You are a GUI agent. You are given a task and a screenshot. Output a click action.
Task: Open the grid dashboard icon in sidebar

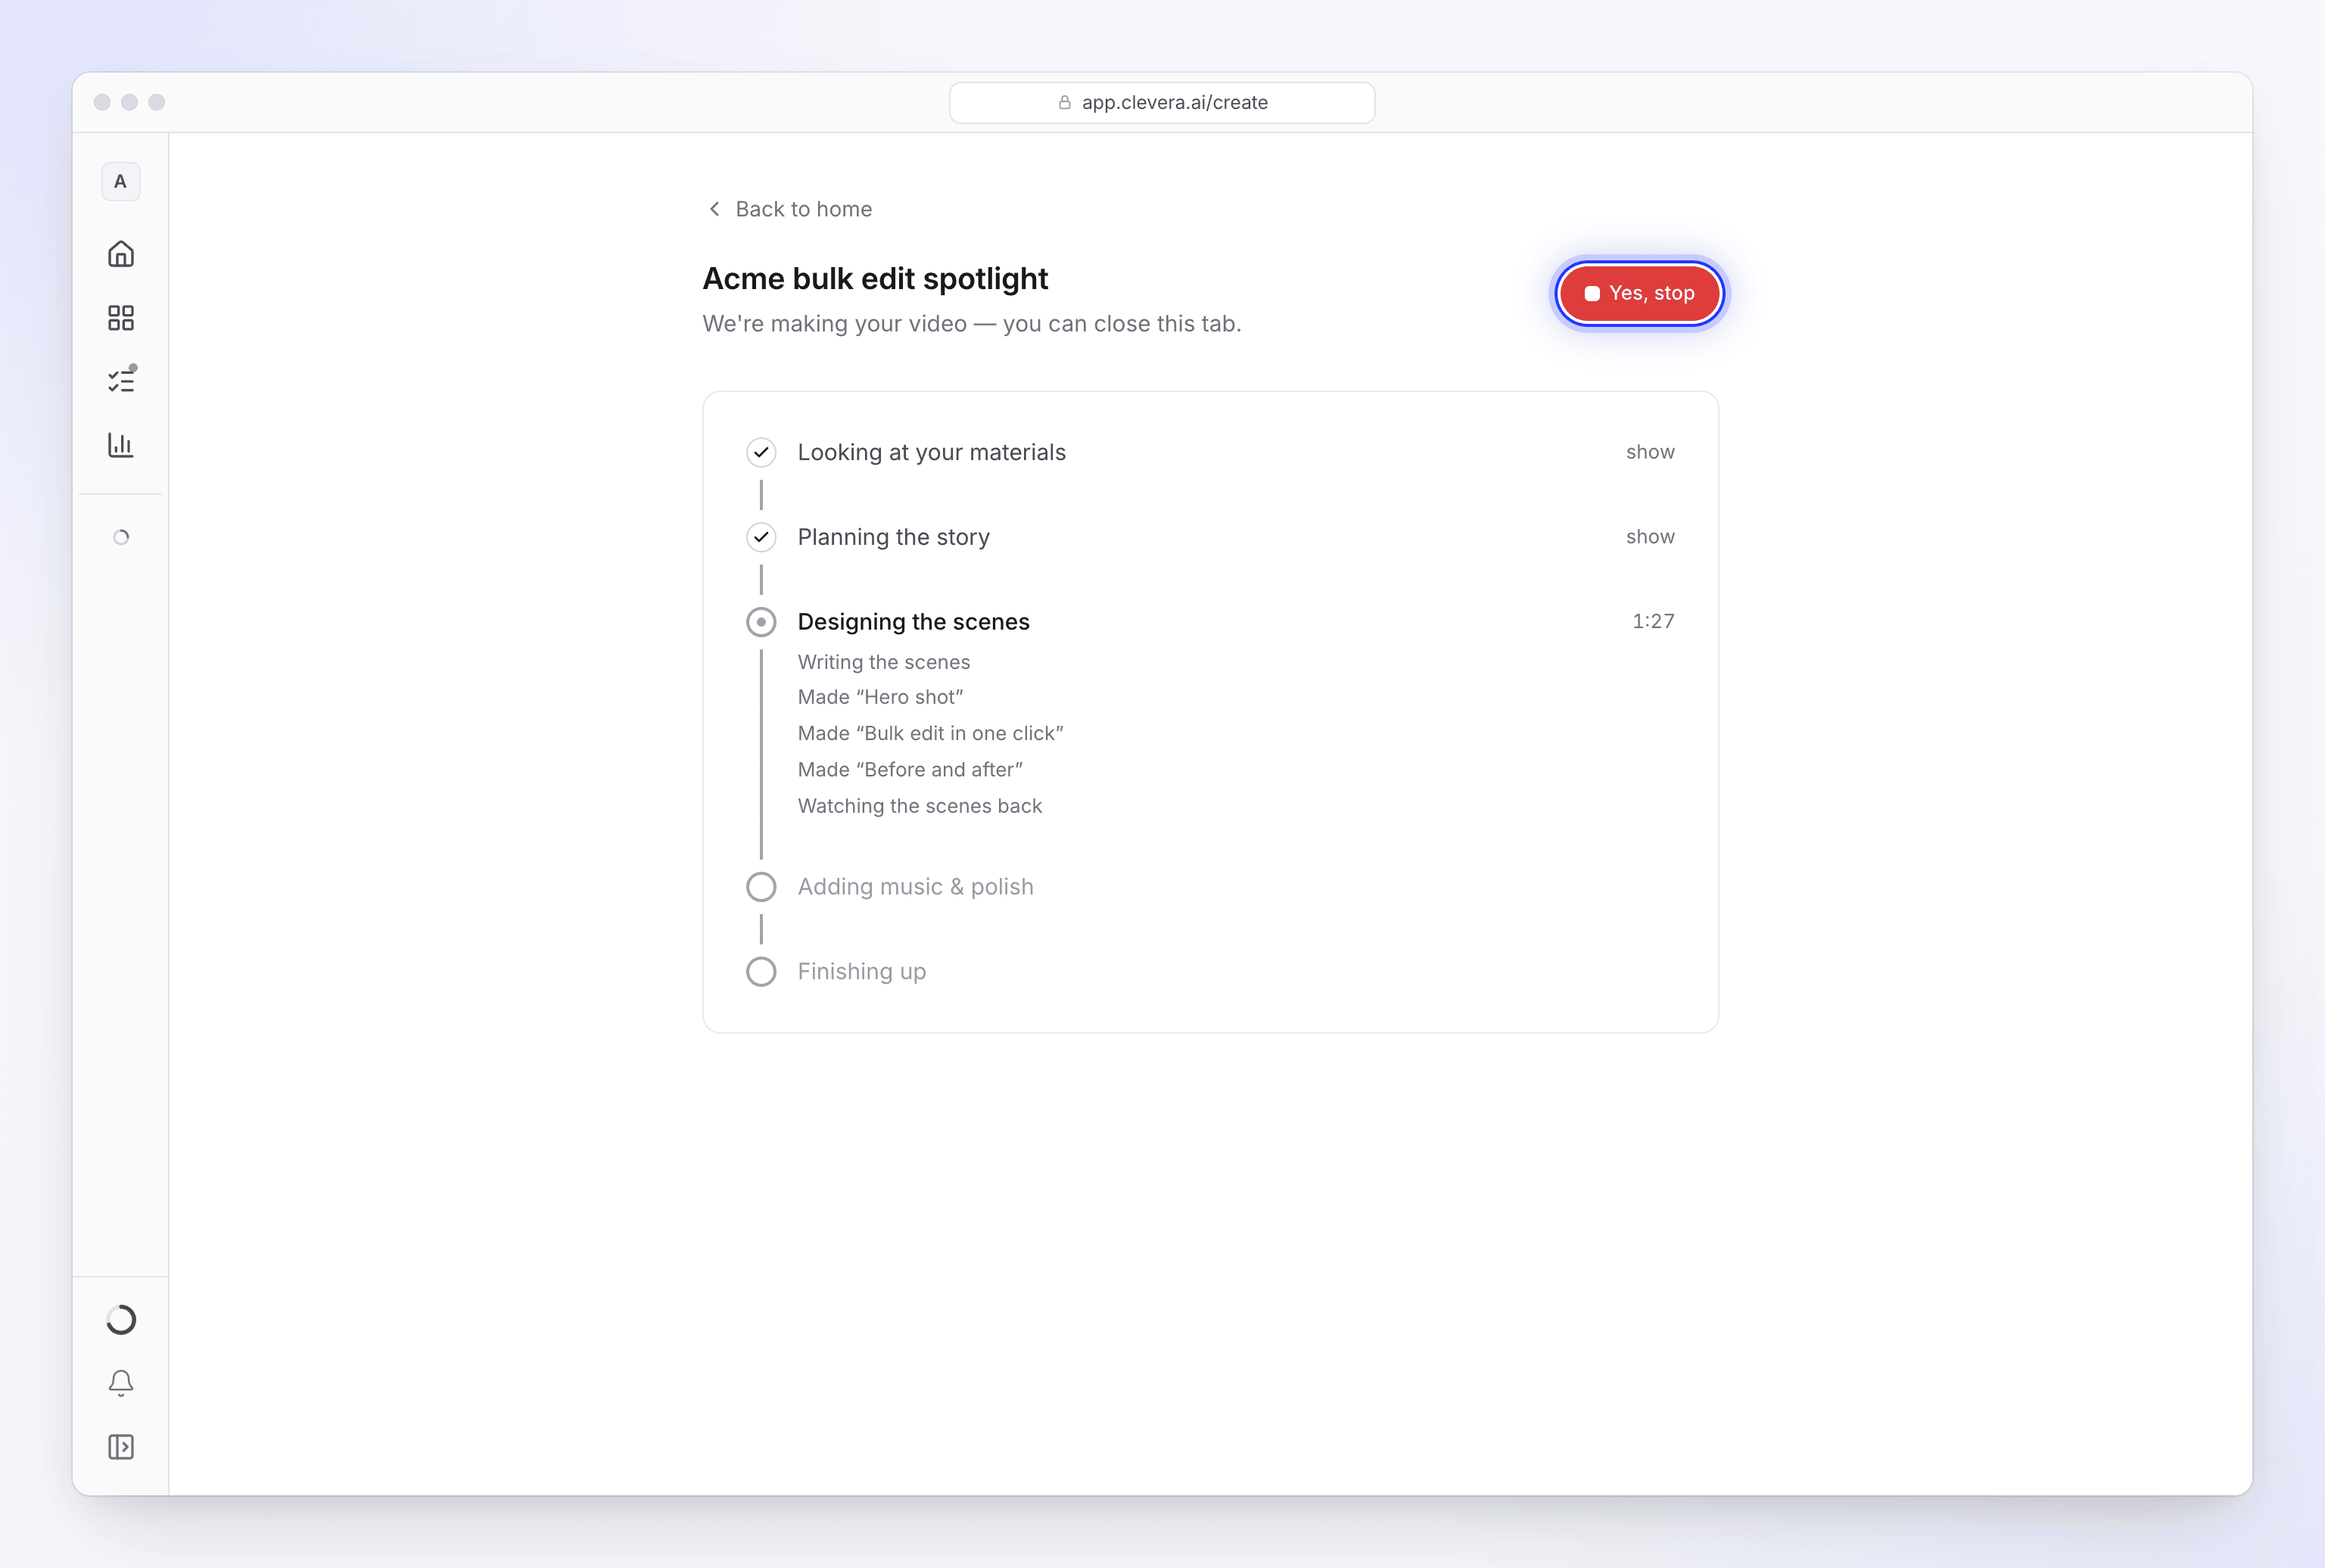(x=121, y=318)
